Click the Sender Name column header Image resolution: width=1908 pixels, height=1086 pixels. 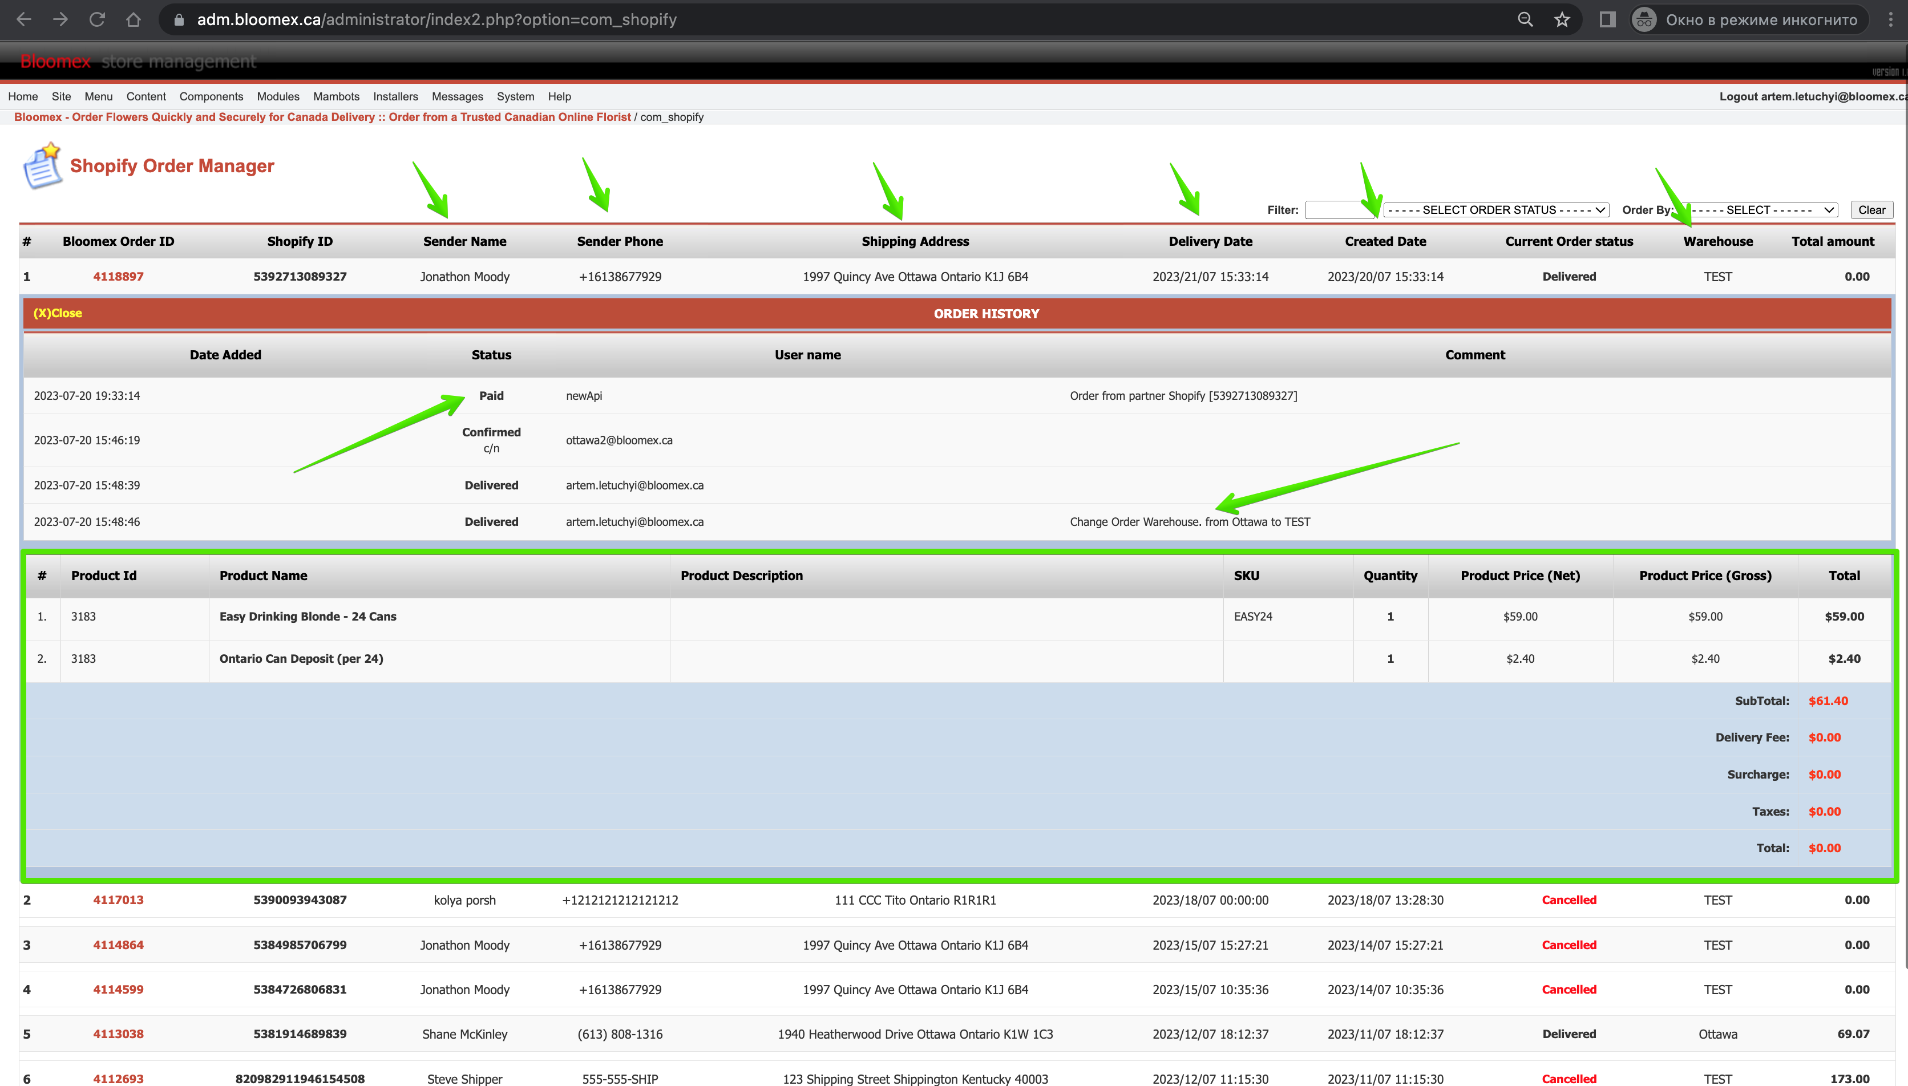point(464,242)
